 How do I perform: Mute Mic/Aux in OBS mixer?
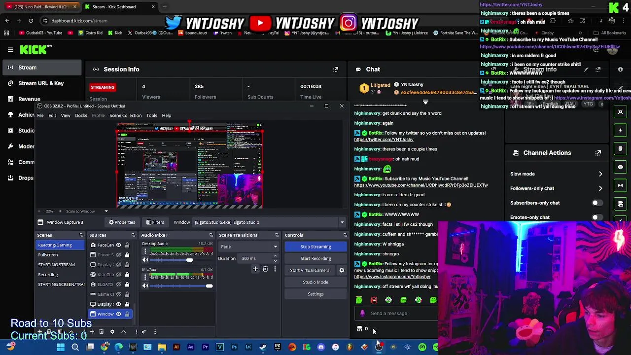pos(145,286)
